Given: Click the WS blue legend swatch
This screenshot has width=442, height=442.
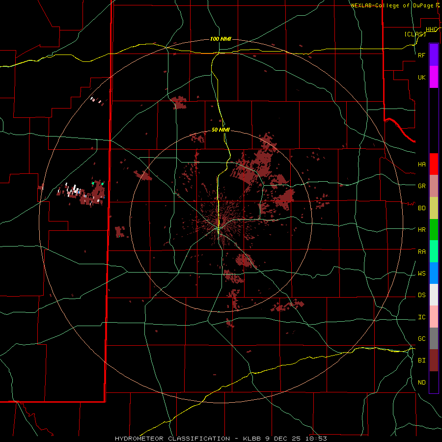Looking at the screenshot, I should (x=434, y=273).
